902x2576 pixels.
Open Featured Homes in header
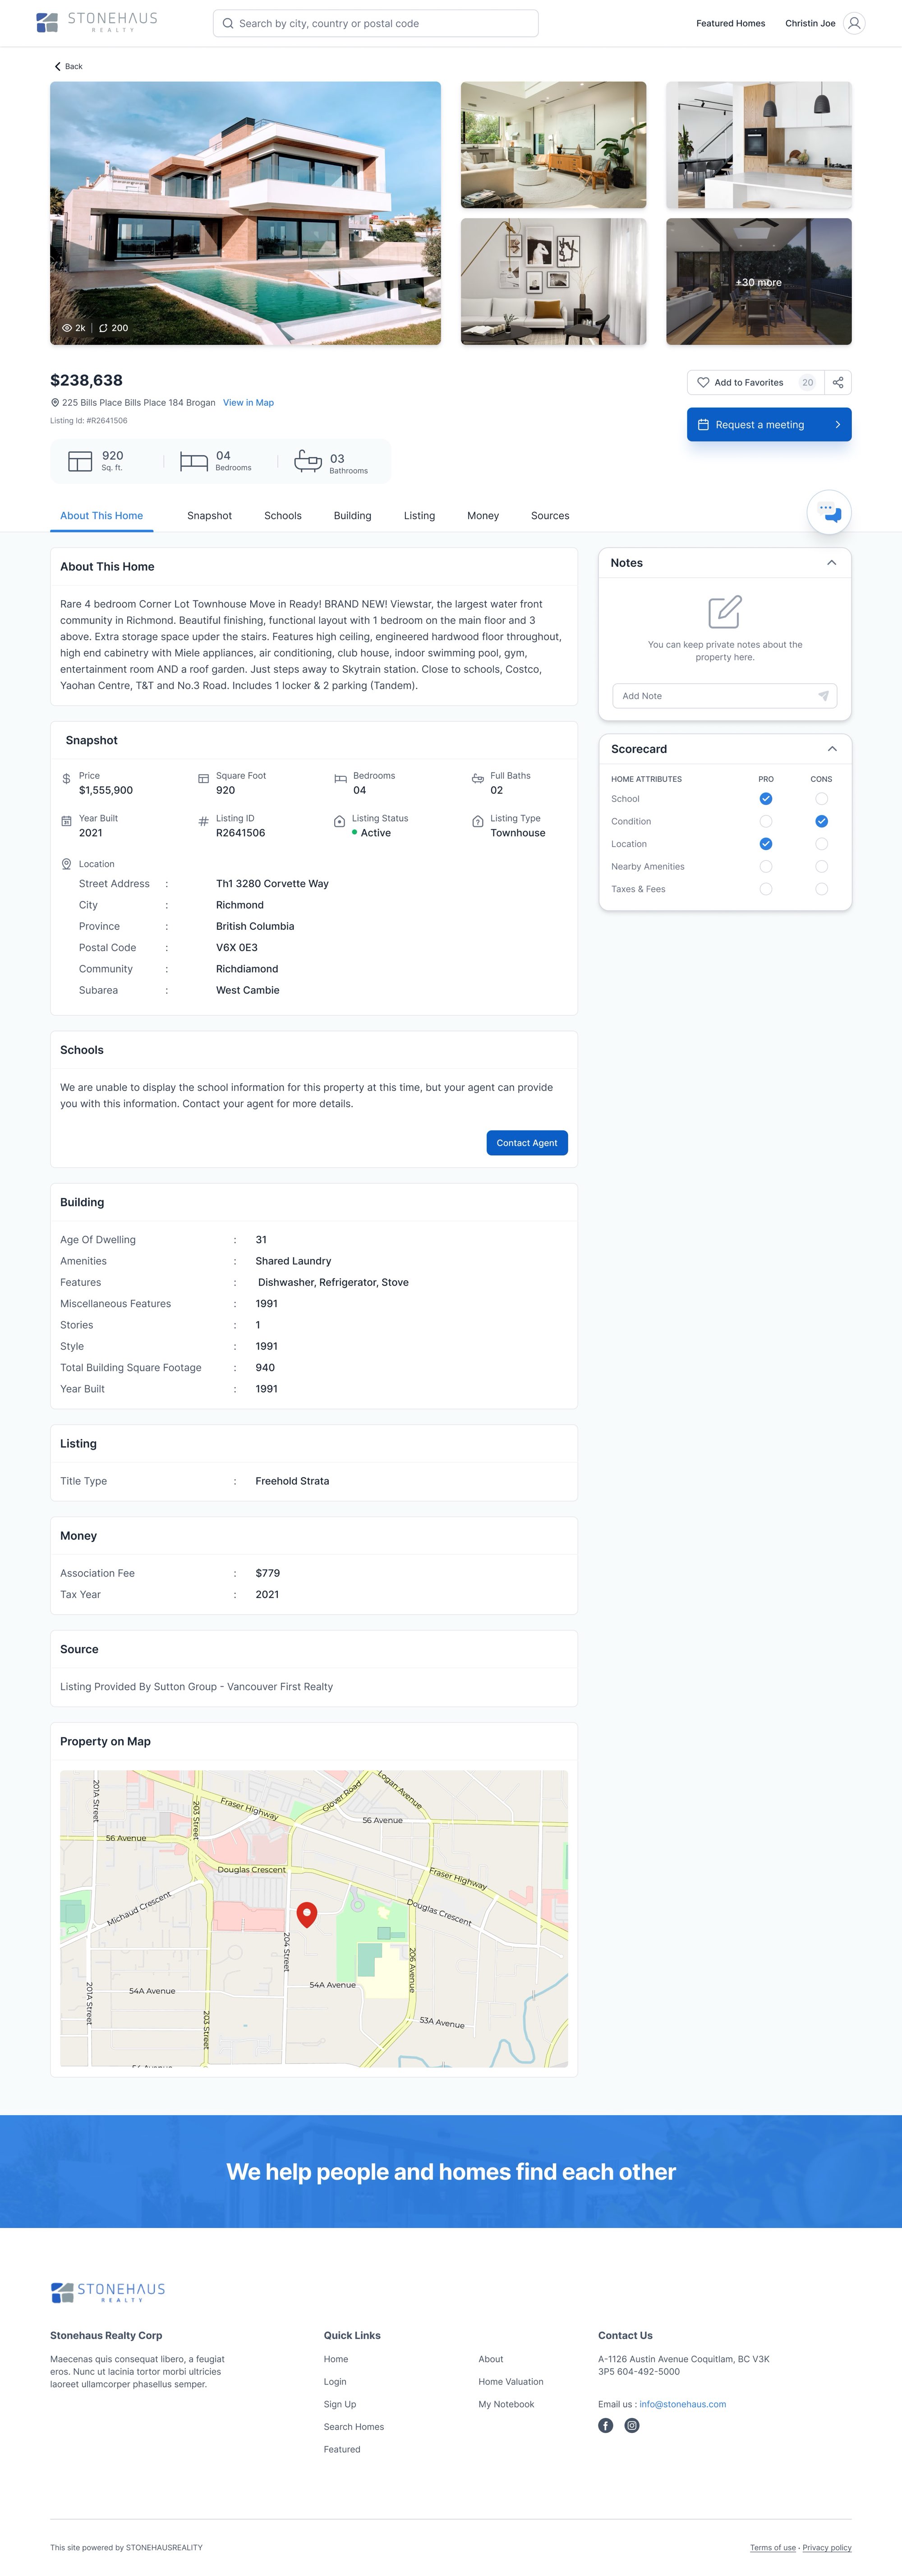tap(731, 23)
